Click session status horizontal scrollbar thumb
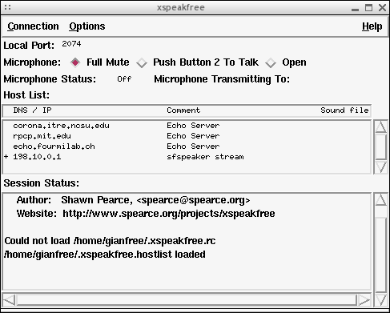The width and height of the screenshot is (390, 313). (187, 300)
